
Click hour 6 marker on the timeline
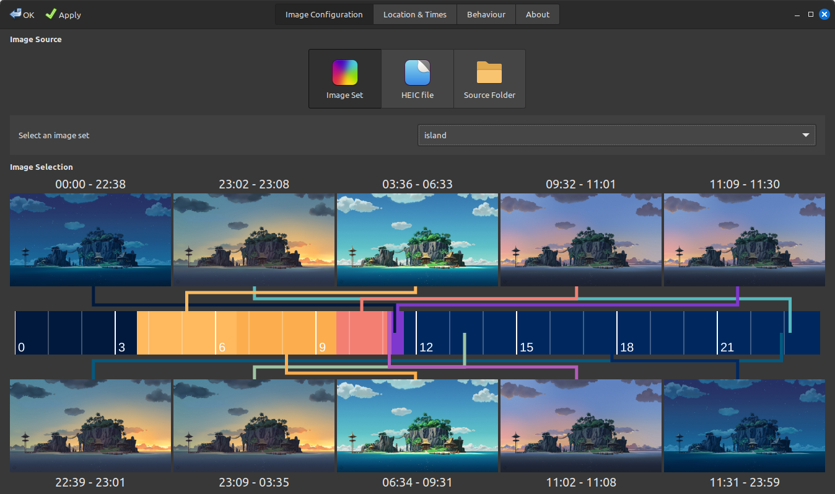222,347
